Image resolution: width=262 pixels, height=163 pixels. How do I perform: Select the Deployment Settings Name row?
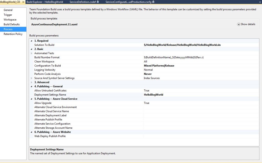(x=50, y=95)
